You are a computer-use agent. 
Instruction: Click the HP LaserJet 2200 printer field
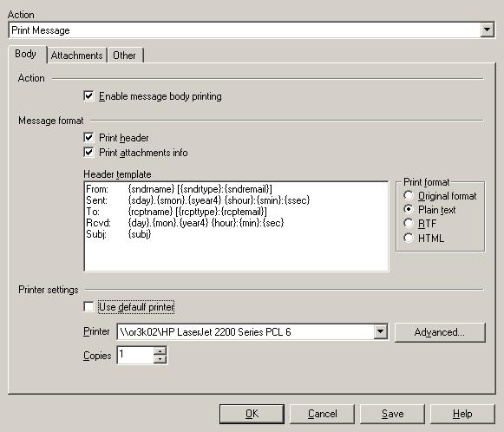[252, 331]
